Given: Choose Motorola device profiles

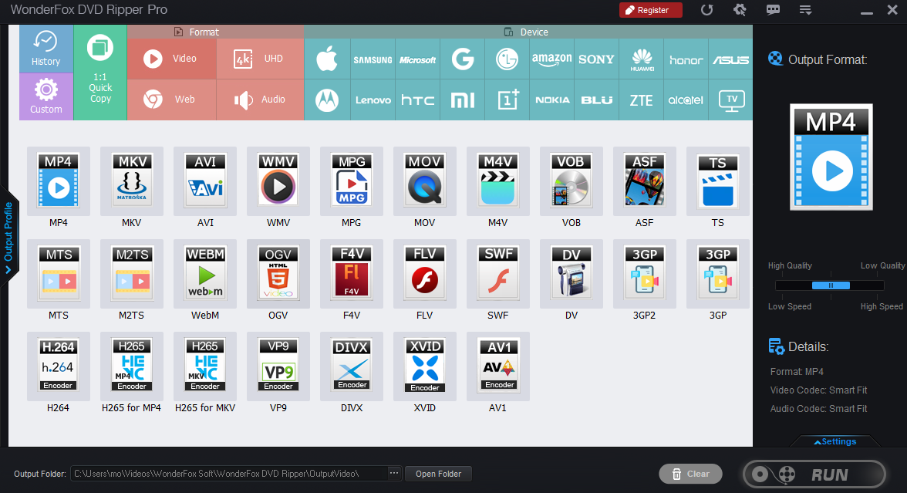Looking at the screenshot, I should coord(327,100).
